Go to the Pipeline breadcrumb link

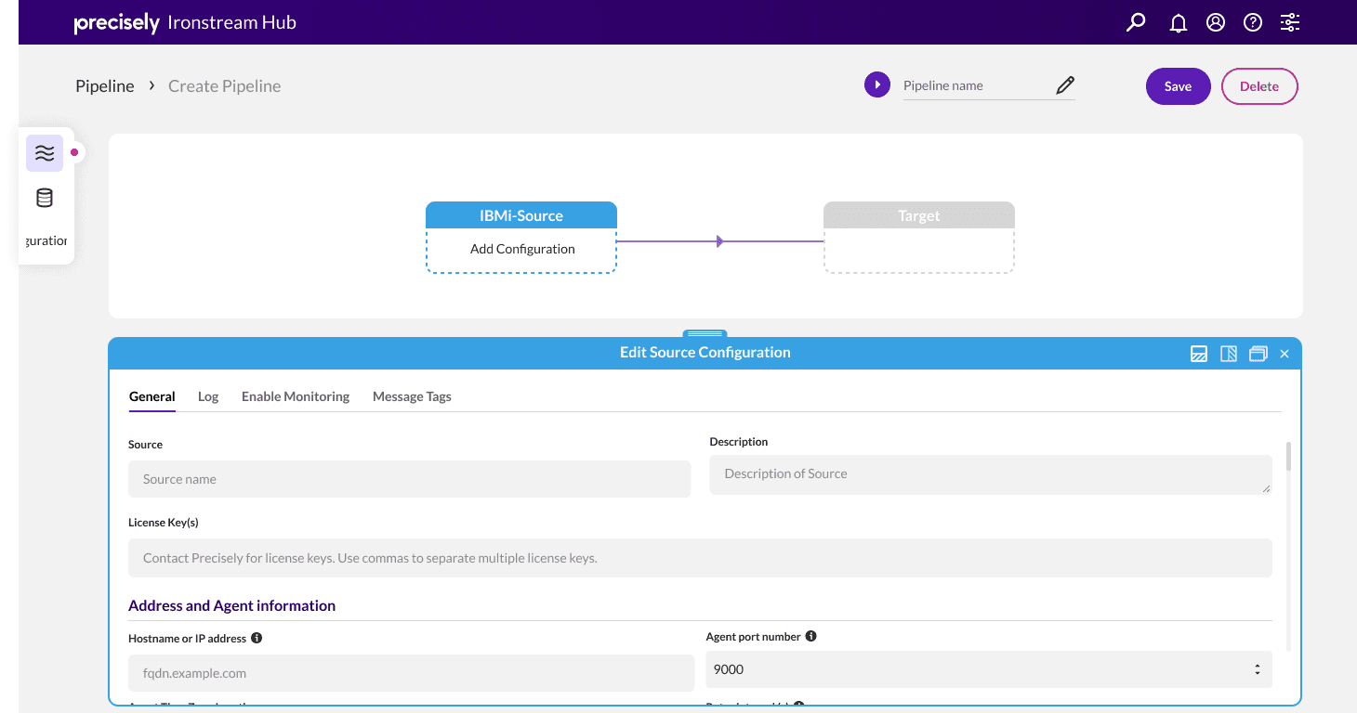(105, 86)
